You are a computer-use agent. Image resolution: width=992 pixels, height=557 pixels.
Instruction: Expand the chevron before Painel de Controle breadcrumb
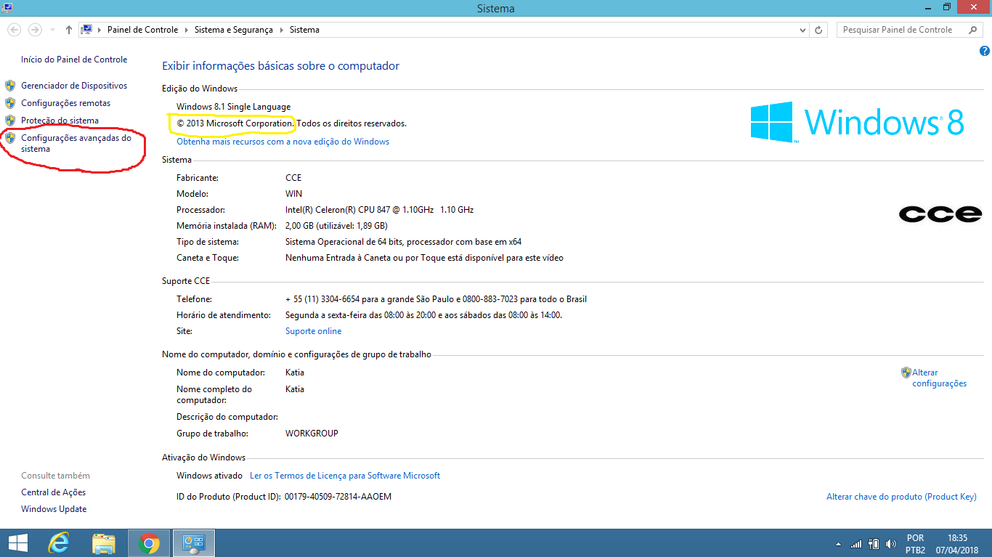[99, 30]
